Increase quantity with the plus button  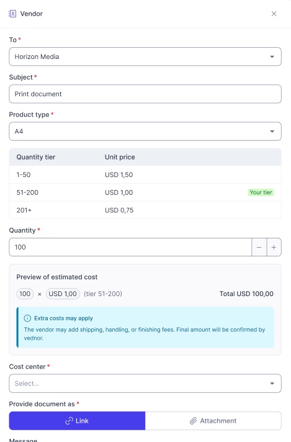tap(274, 247)
